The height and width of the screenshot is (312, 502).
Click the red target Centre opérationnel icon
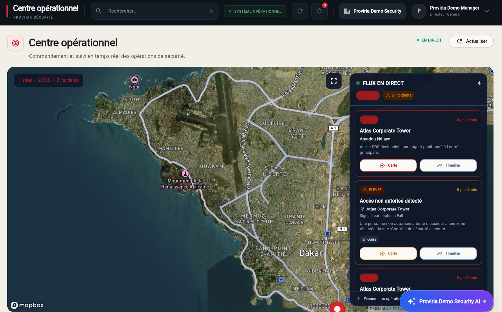coord(15,43)
